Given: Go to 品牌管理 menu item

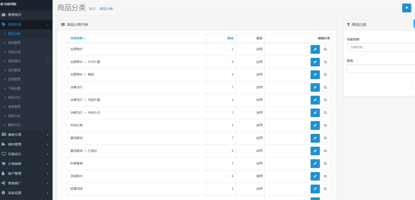Looking at the screenshot, I should (15, 79).
